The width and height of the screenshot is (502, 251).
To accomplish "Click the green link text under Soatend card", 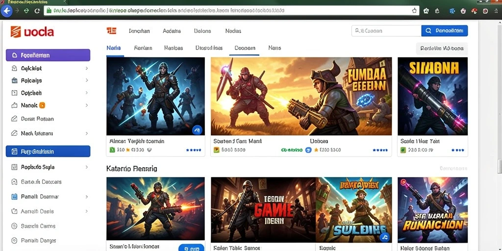I will [291, 150].
